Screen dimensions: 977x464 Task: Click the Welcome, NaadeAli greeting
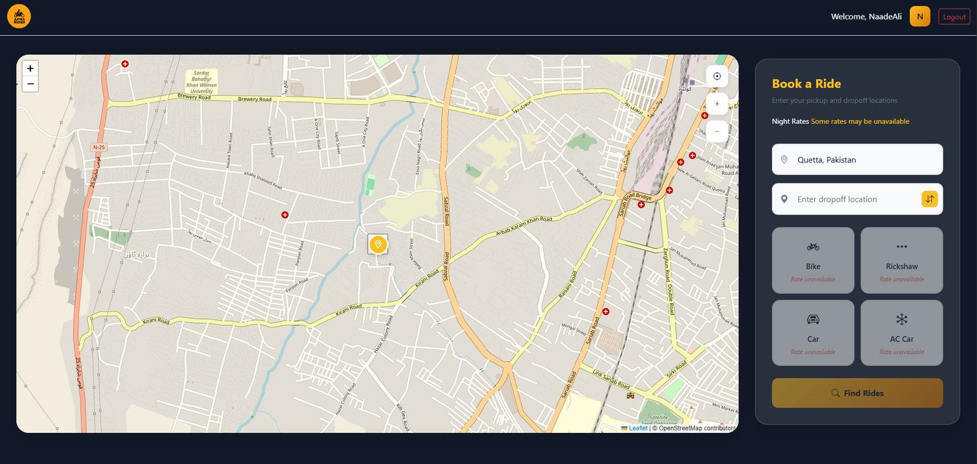pos(866,16)
